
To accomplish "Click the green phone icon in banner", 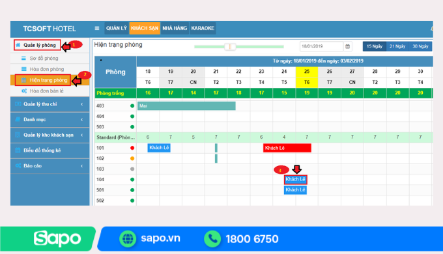I will tap(212, 239).
